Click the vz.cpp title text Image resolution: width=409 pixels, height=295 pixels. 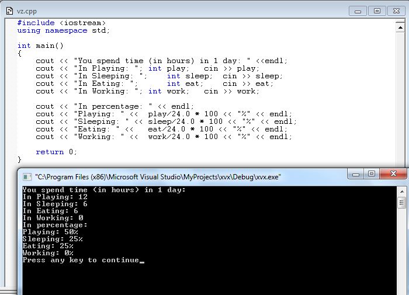[27, 11]
